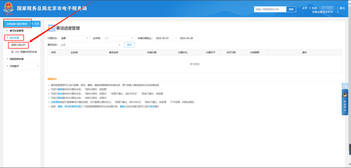351x168 pixels.
Task: Select 违法处置 in the sidebar
Action: 14,38
